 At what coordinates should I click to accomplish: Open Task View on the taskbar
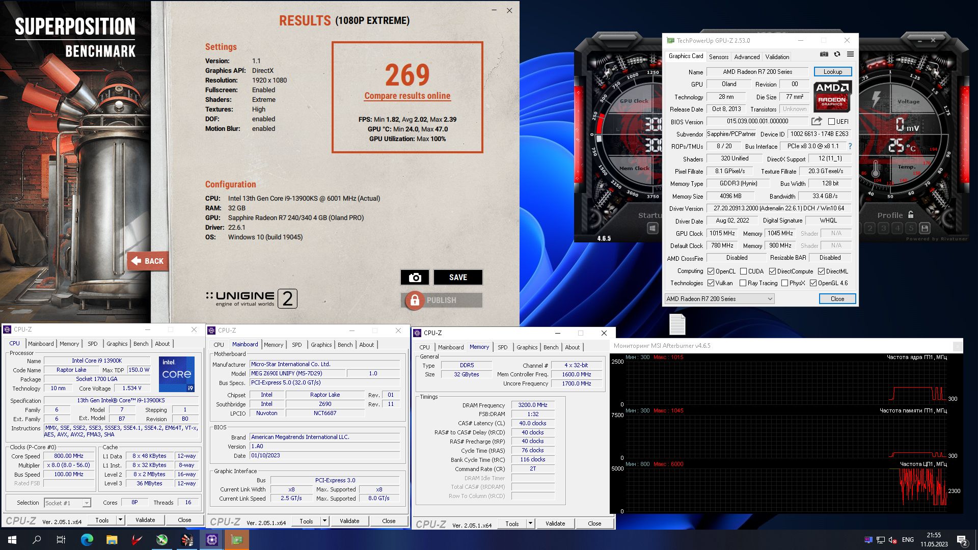coord(61,540)
